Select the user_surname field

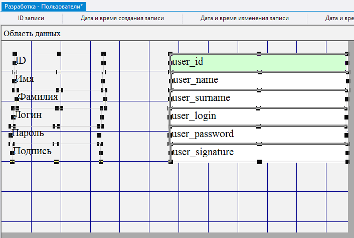(x=258, y=98)
